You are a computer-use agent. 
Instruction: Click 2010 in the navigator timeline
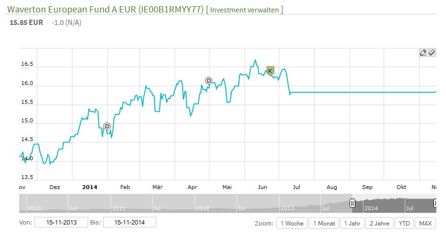[x=34, y=208]
